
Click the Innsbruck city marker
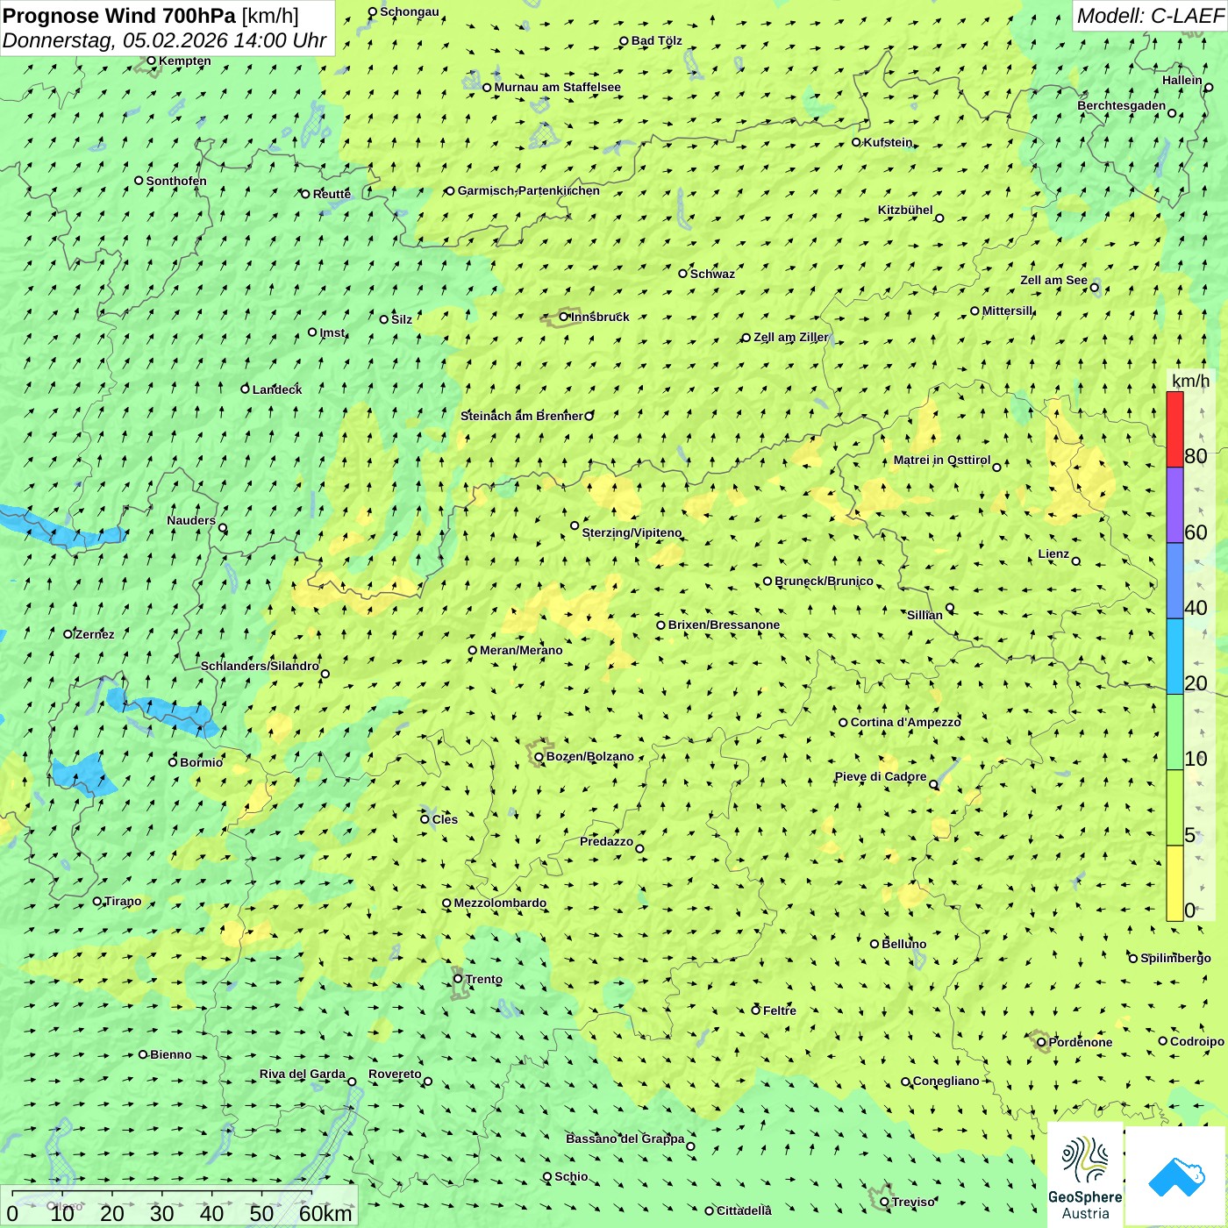[x=564, y=317]
